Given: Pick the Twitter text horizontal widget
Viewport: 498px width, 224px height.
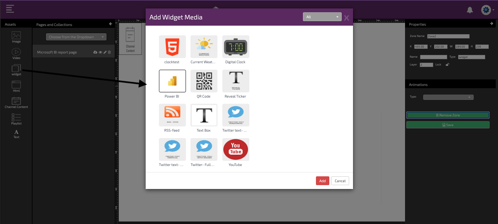Looking at the screenshot, I should pyautogui.click(x=236, y=115).
